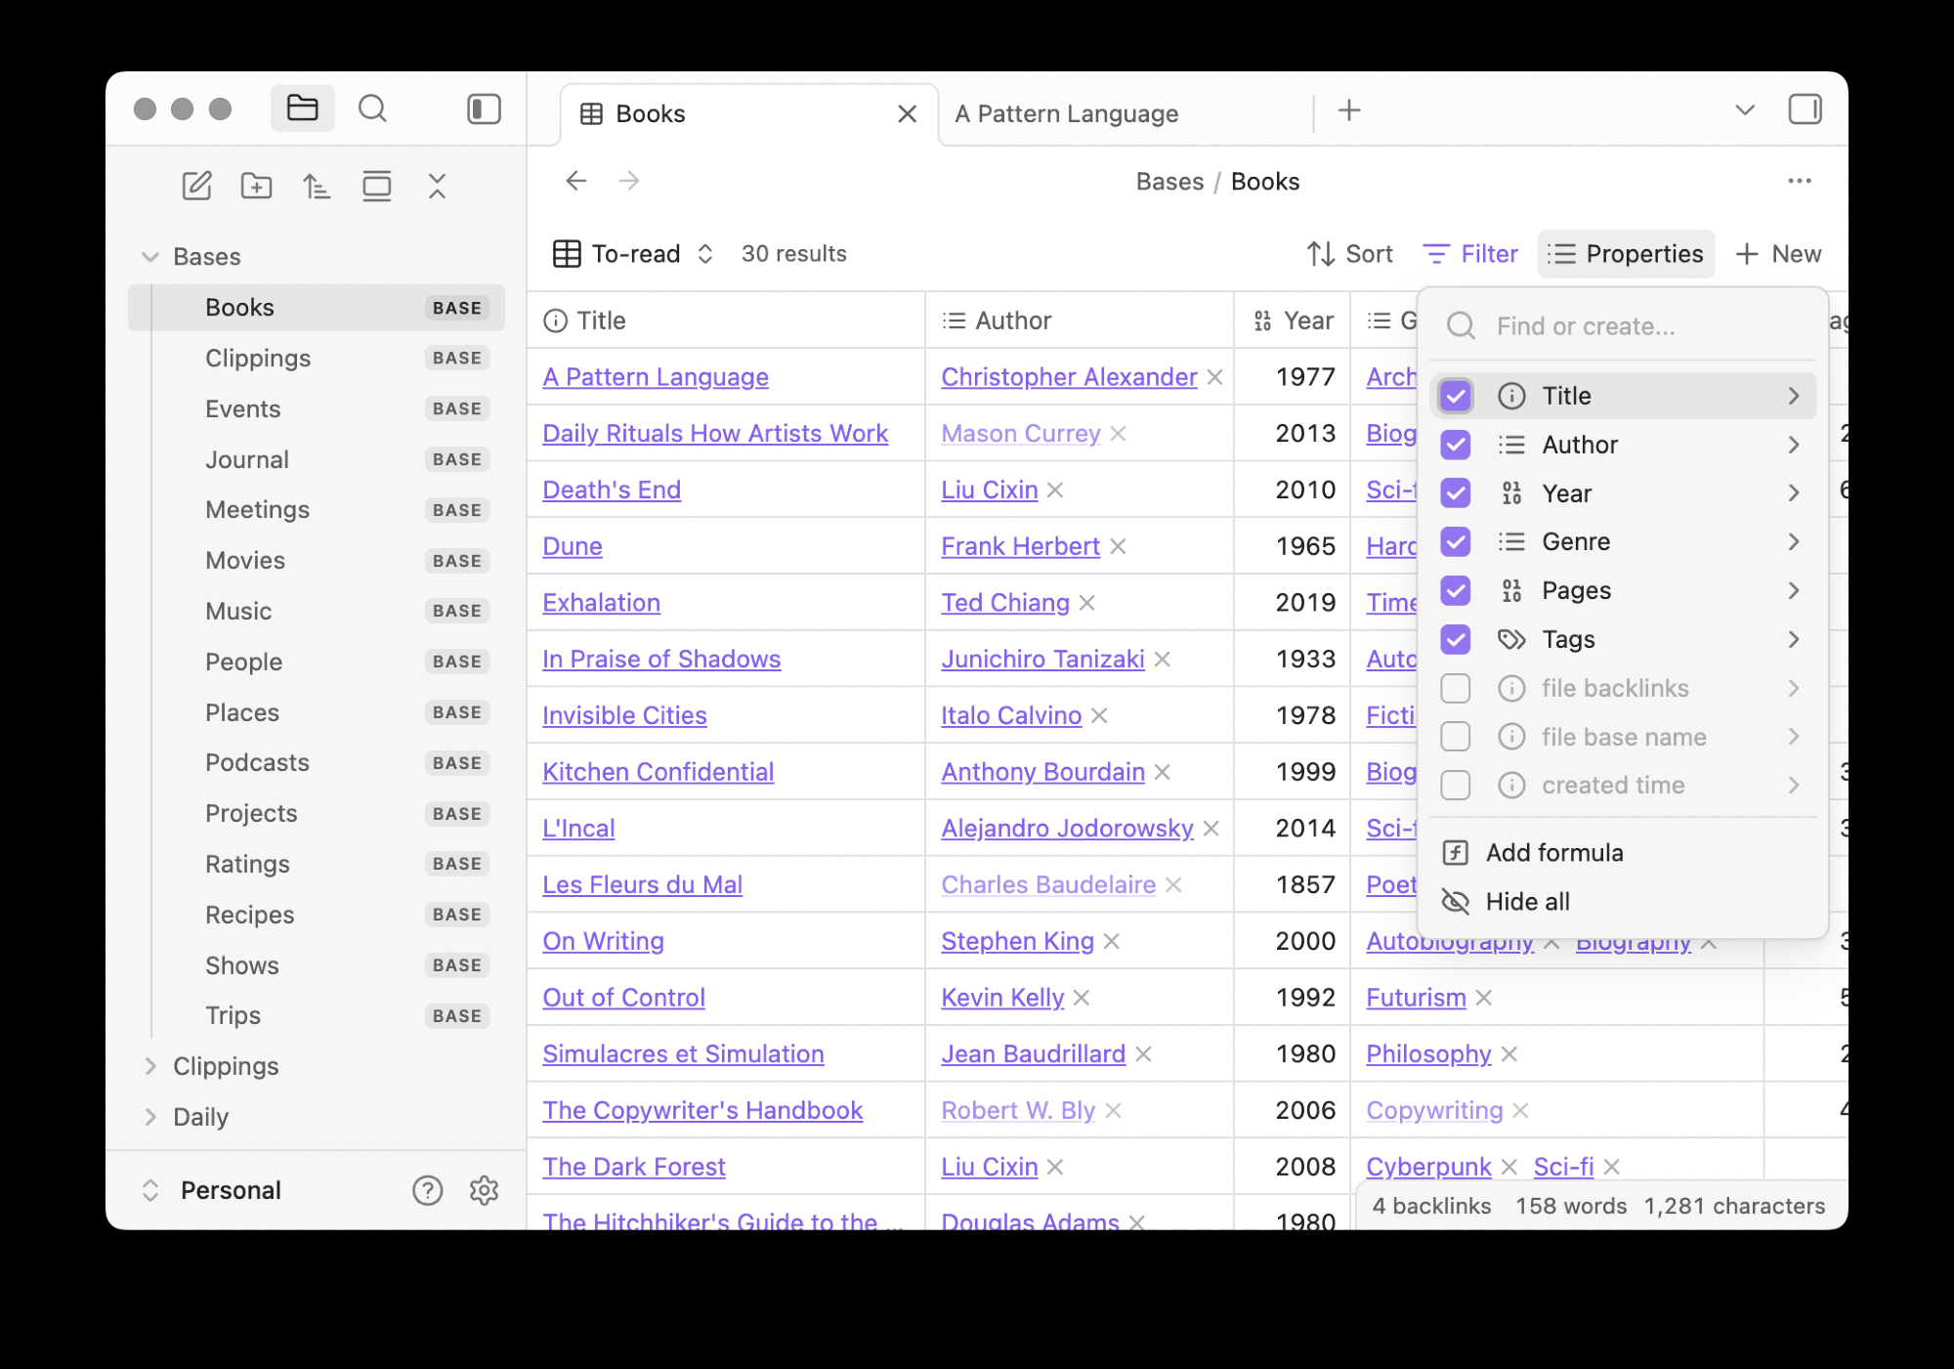Viewport: 1954px width, 1369px height.
Task: Open the To-read view switcher dropdown
Action: [x=635, y=254]
